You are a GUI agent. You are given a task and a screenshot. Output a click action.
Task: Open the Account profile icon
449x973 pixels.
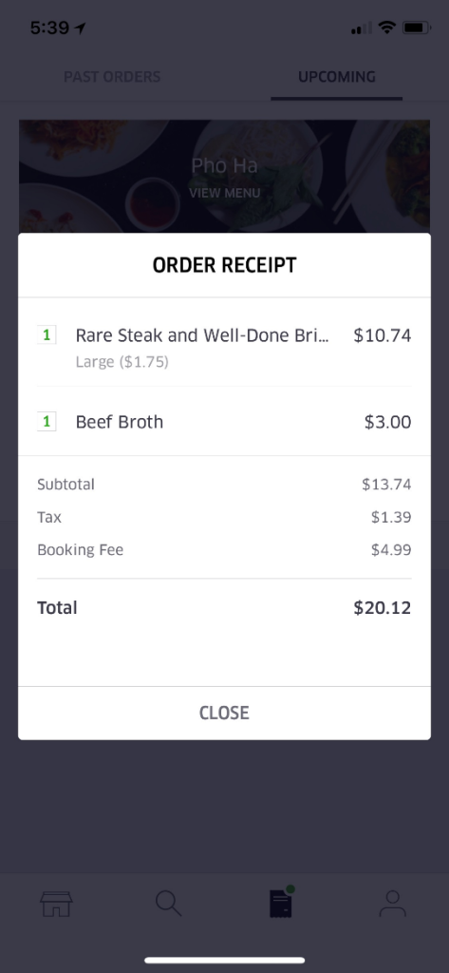tap(393, 904)
